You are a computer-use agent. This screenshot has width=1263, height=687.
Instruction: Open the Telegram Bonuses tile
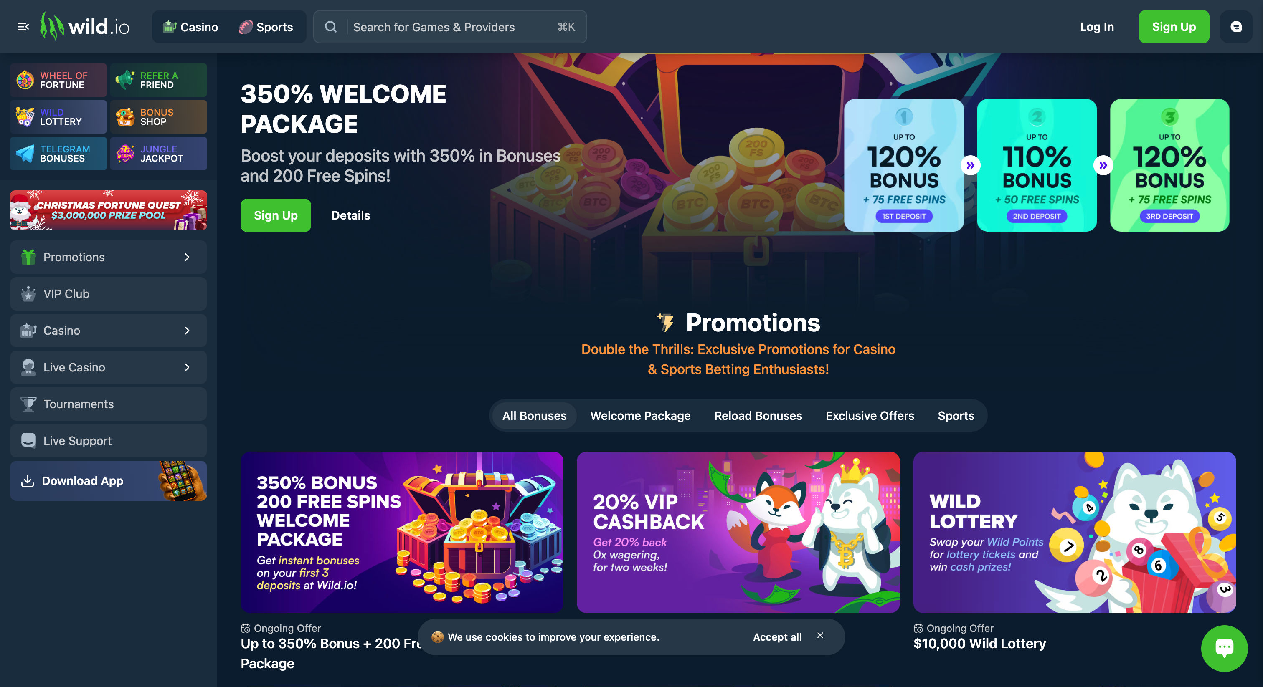coord(58,153)
